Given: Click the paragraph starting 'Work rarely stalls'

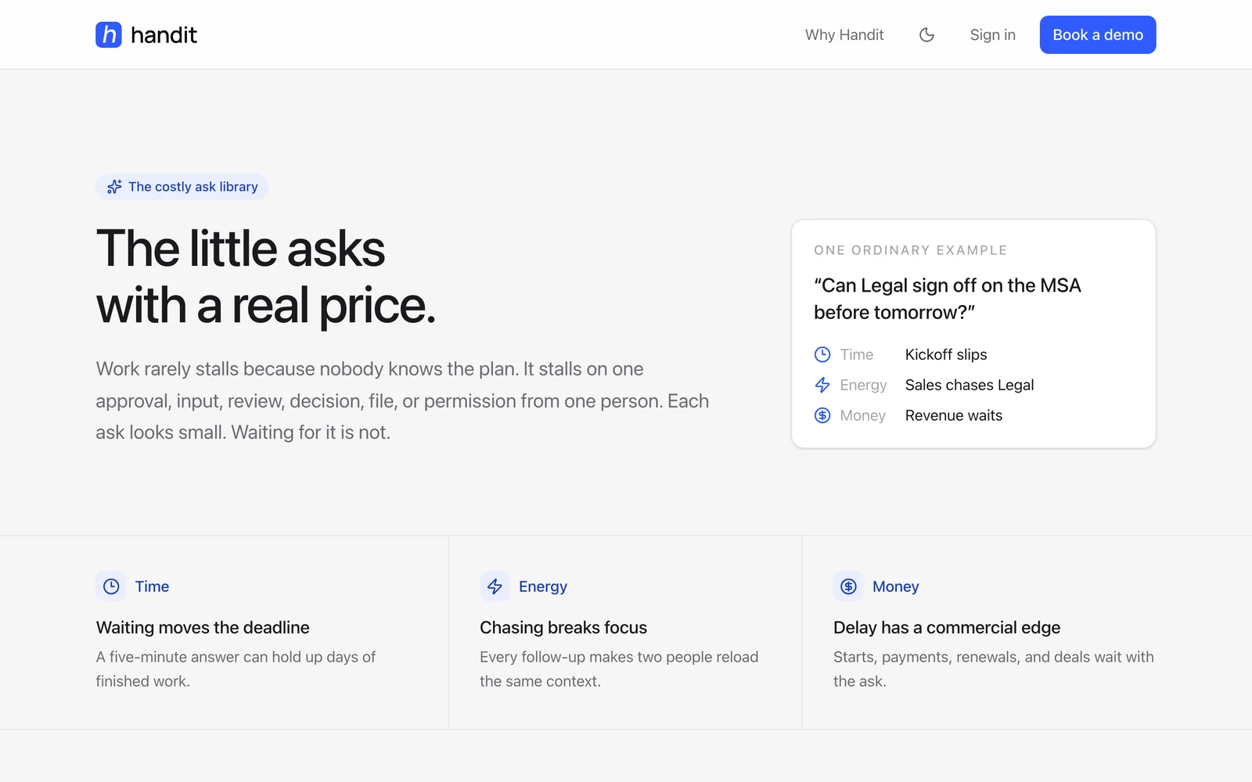Looking at the screenshot, I should [x=402, y=400].
